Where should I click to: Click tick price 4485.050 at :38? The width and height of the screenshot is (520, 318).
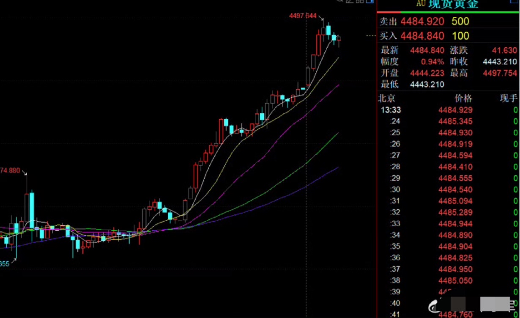[x=455, y=281]
